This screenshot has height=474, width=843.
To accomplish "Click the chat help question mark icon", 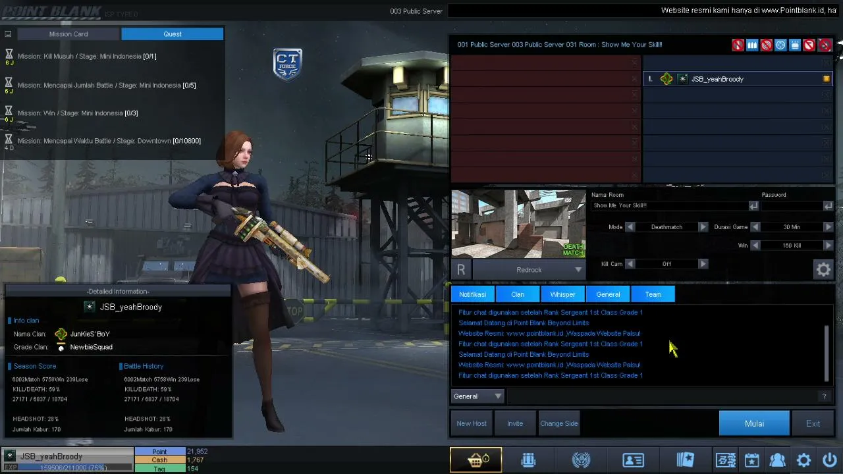I will pos(824,396).
